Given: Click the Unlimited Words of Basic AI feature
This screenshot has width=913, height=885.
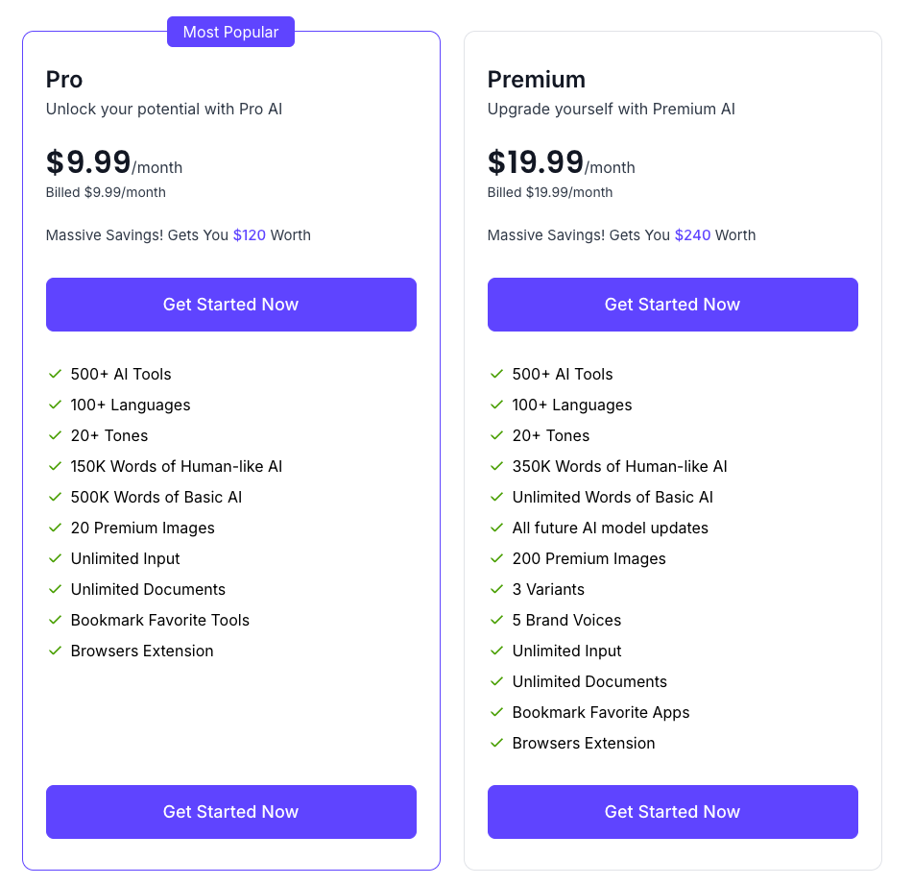Looking at the screenshot, I should [613, 497].
